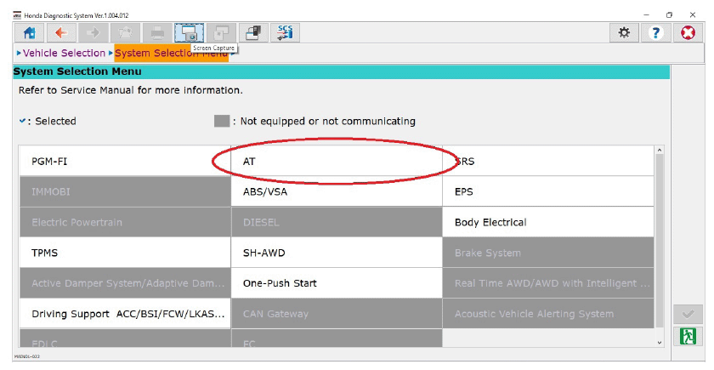Select the PGM-FI system

(123, 161)
